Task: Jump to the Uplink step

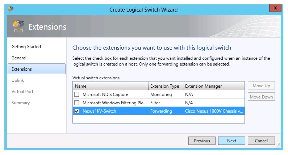Action: coord(18,80)
